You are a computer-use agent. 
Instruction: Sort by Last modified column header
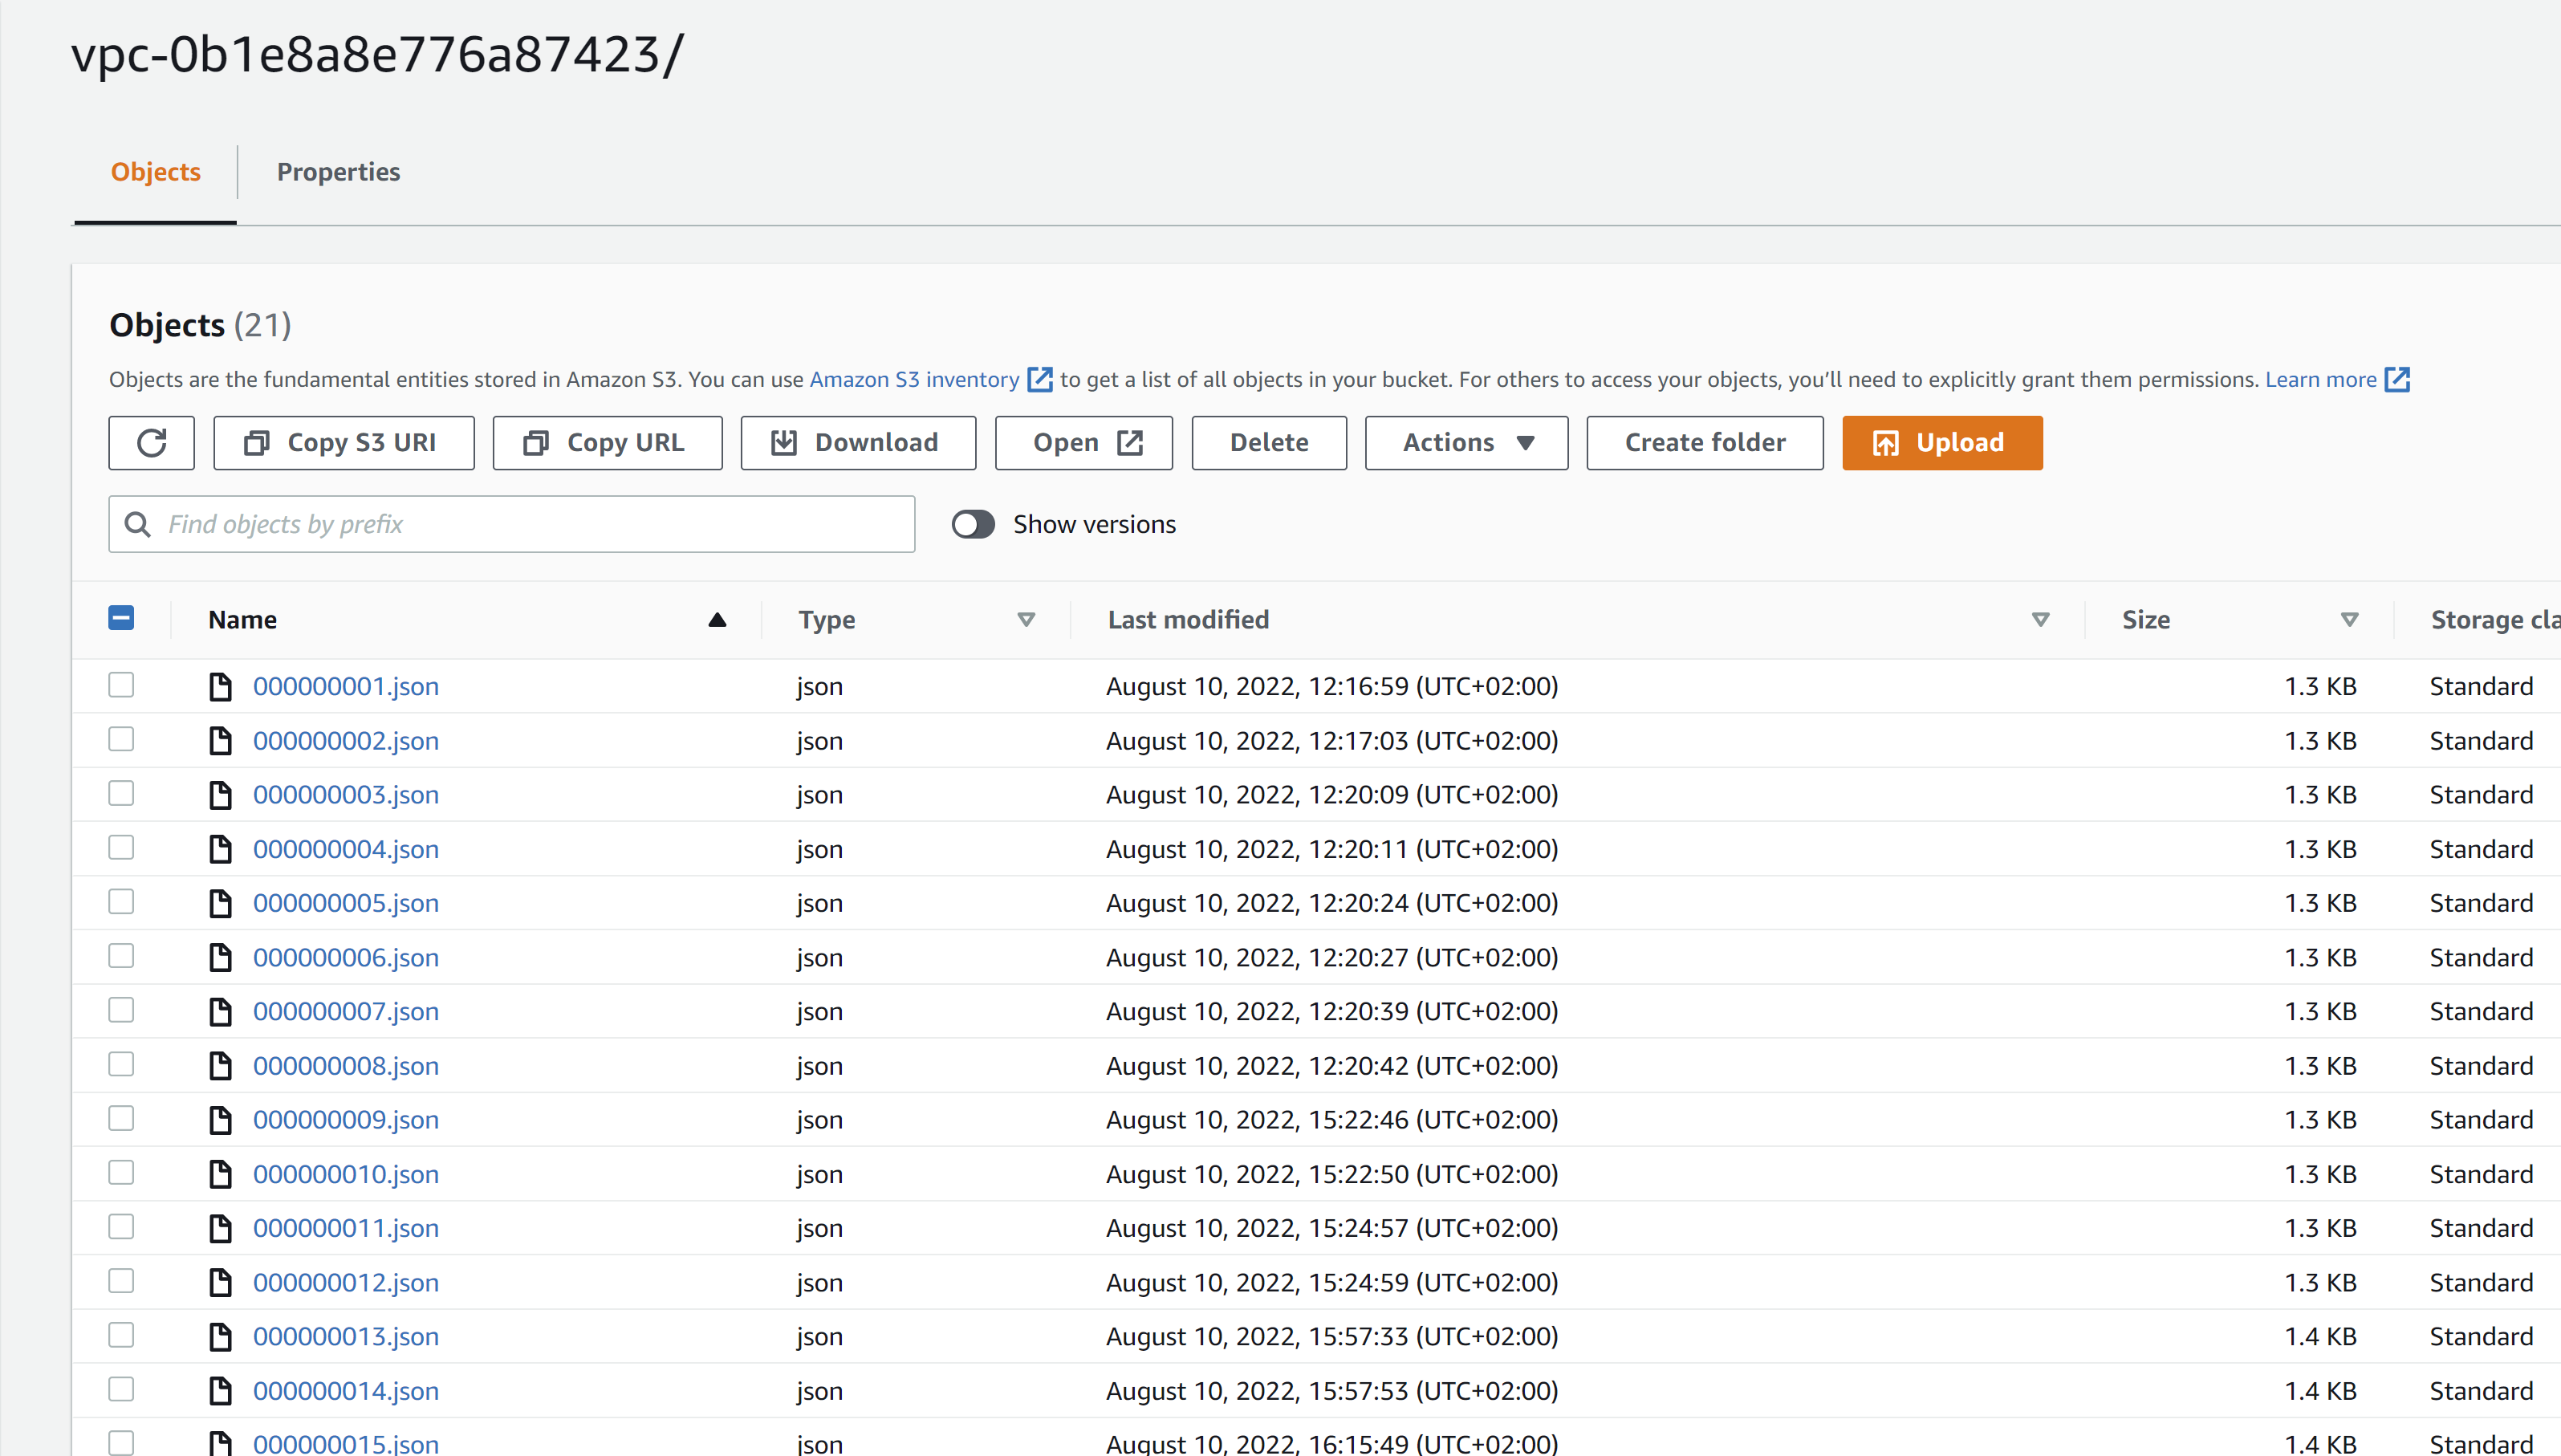(x=1187, y=619)
